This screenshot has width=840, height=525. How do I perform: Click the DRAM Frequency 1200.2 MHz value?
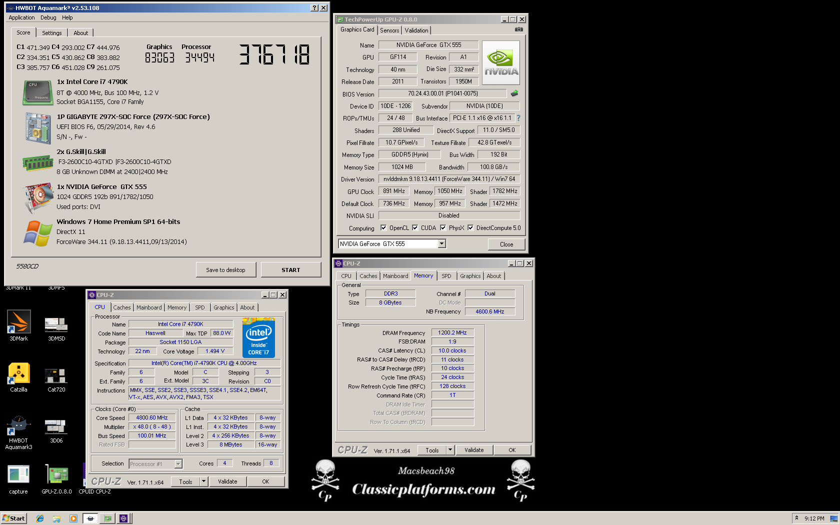[x=452, y=332]
